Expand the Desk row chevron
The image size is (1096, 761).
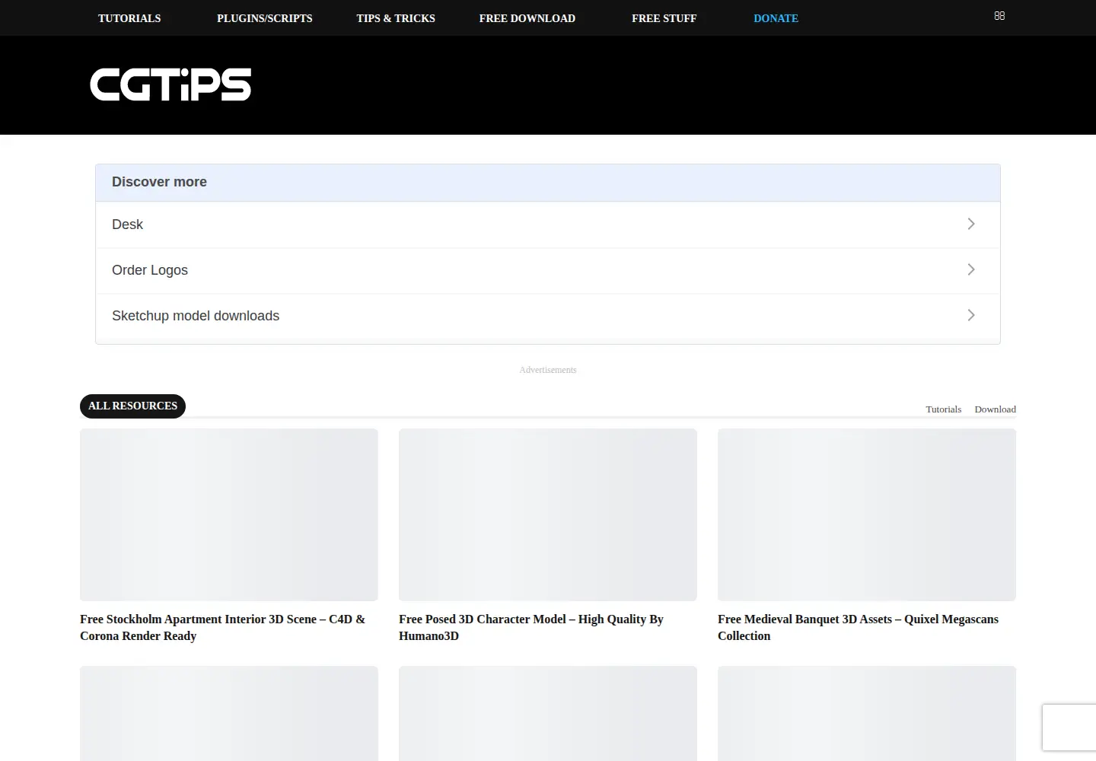[x=971, y=224]
